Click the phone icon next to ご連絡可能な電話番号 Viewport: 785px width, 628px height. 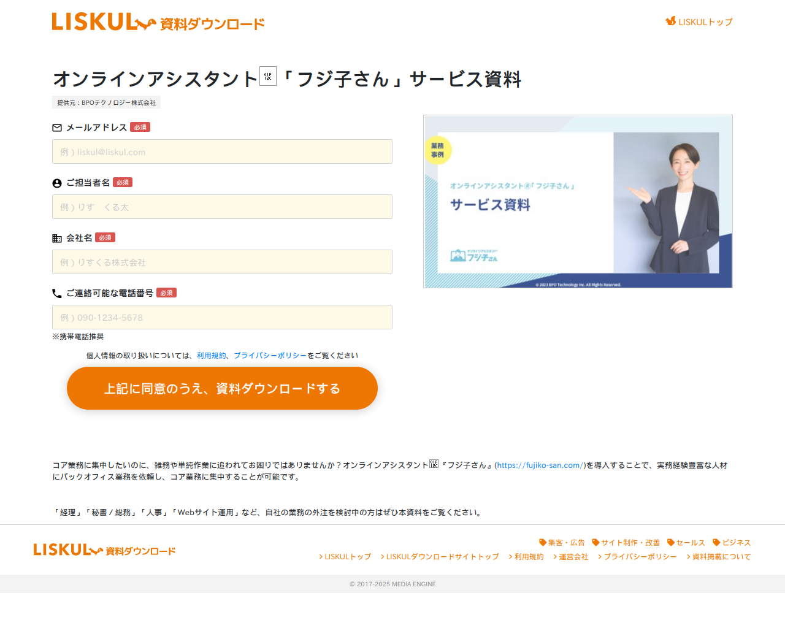(57, 293)
